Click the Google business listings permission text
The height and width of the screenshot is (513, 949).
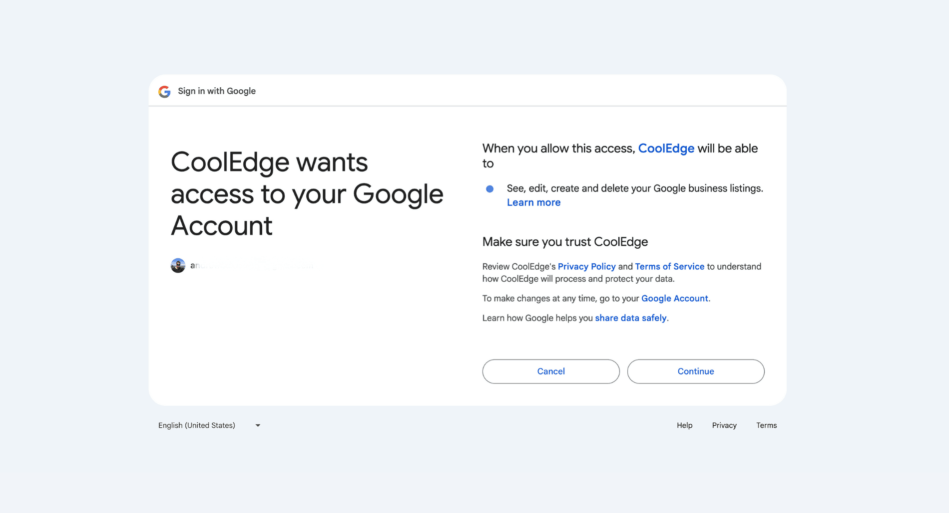coord(634,188)
